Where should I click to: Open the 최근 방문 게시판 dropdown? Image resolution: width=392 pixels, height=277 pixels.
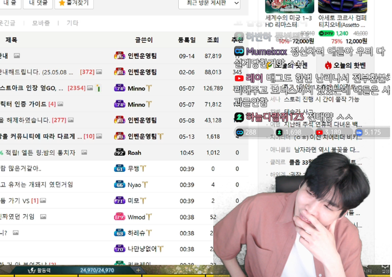coord(210,4)
